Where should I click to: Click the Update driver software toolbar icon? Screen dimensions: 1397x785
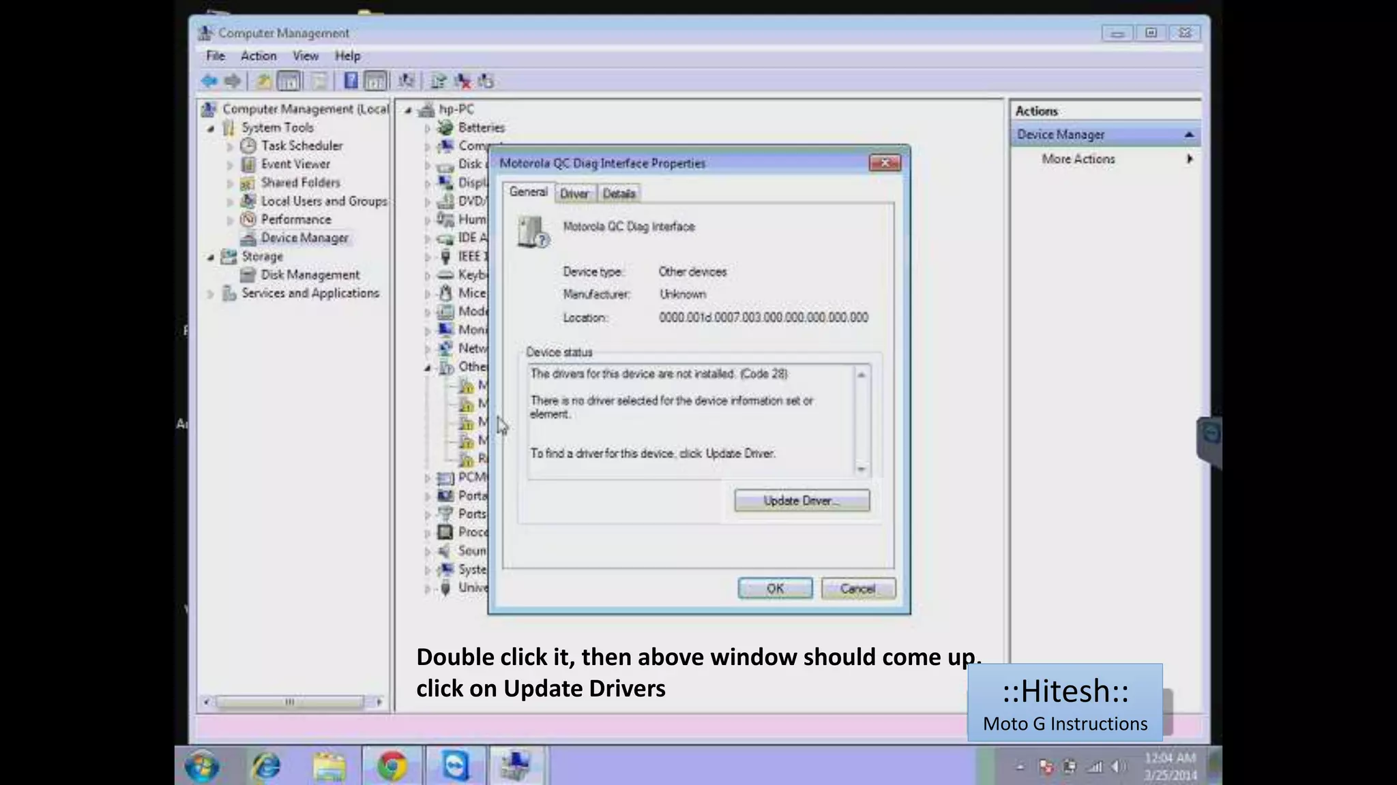(x=438, y=81)
